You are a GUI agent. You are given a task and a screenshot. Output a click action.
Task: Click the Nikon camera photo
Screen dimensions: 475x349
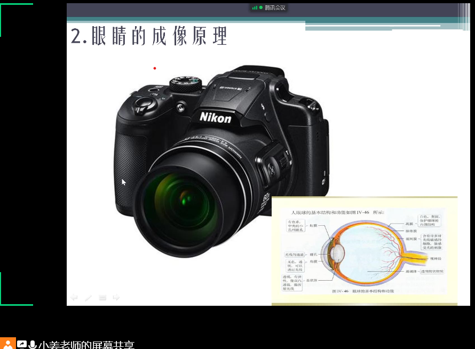[x=221, y=161]
